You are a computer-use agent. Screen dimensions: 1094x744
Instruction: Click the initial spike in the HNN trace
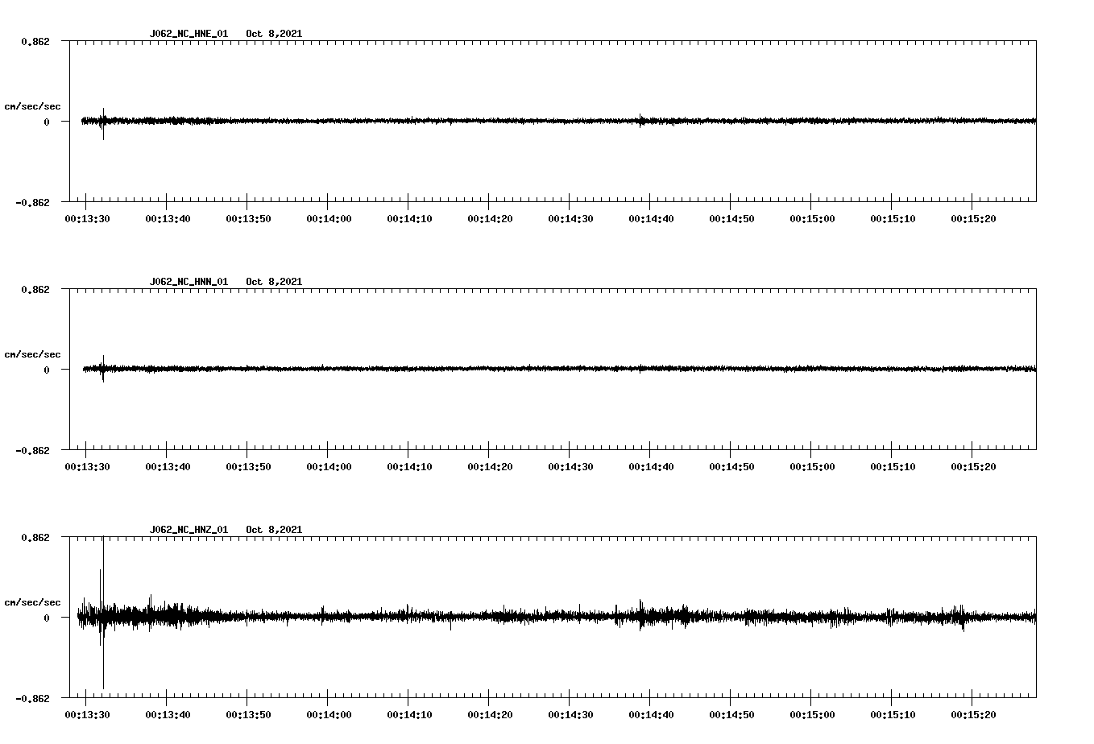click(103, 369)
